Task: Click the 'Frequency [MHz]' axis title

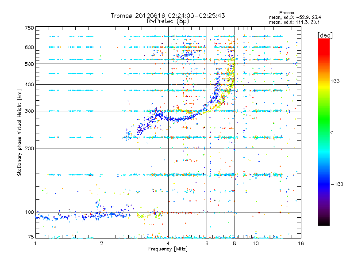Action: (x=168, y=249)
